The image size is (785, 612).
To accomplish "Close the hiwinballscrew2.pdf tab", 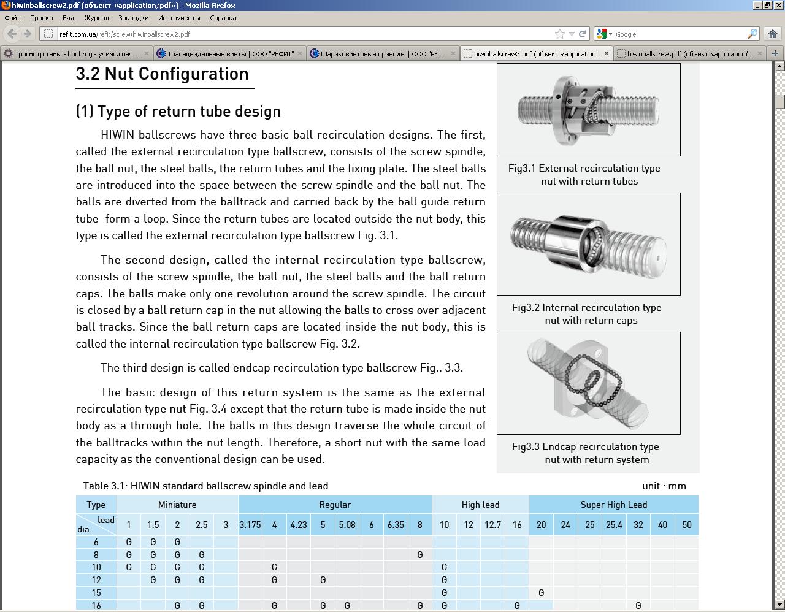I will tap(607, 53).
